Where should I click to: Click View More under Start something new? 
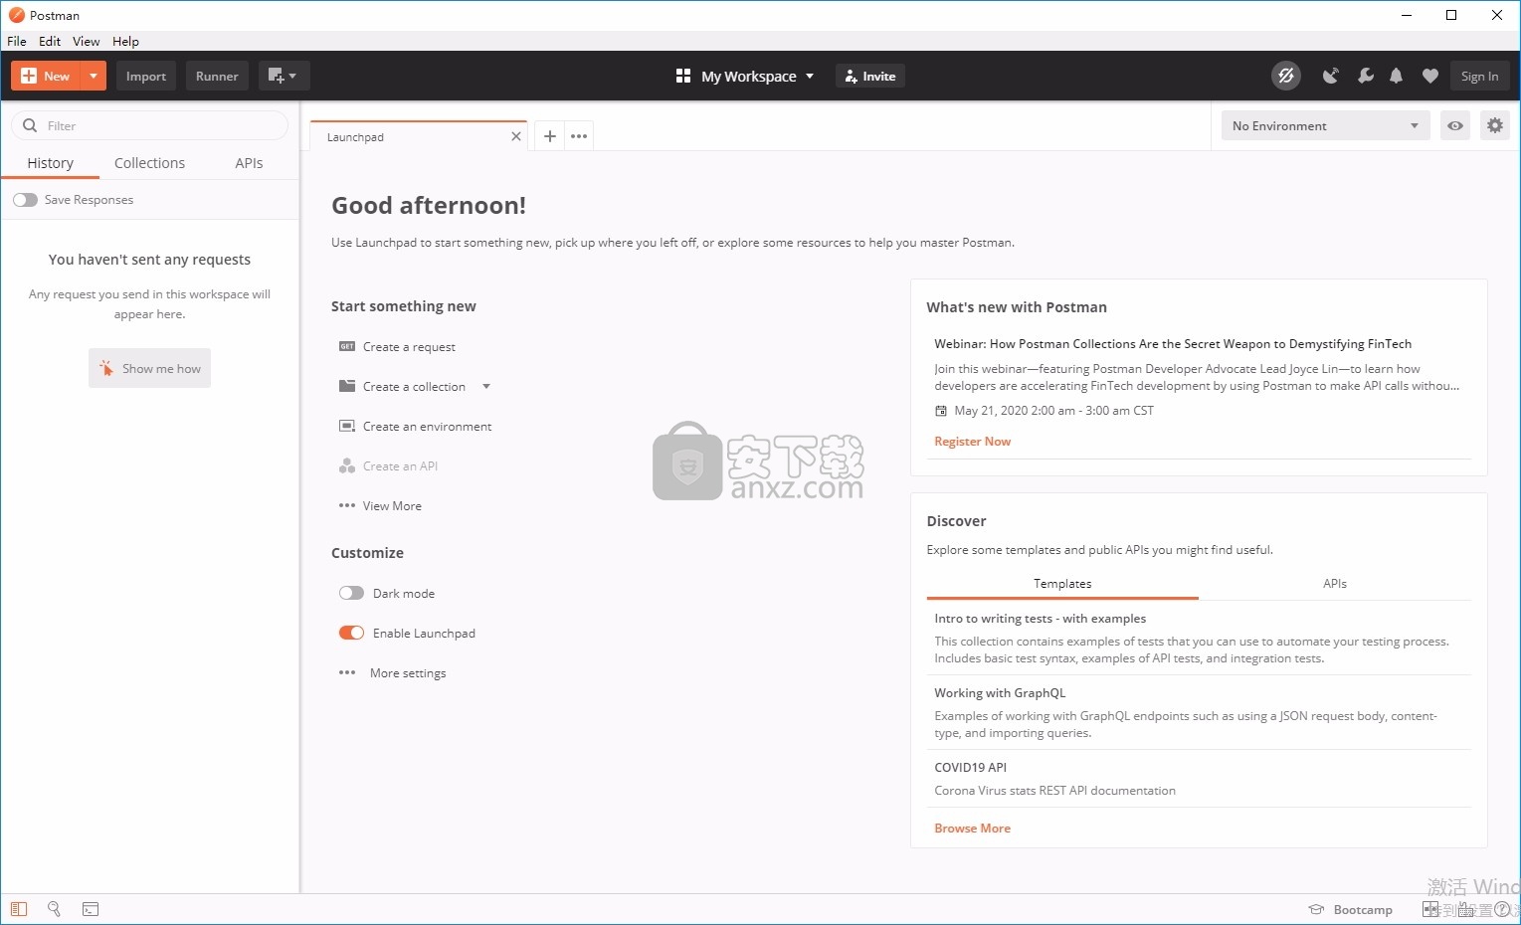click(392, 506)
